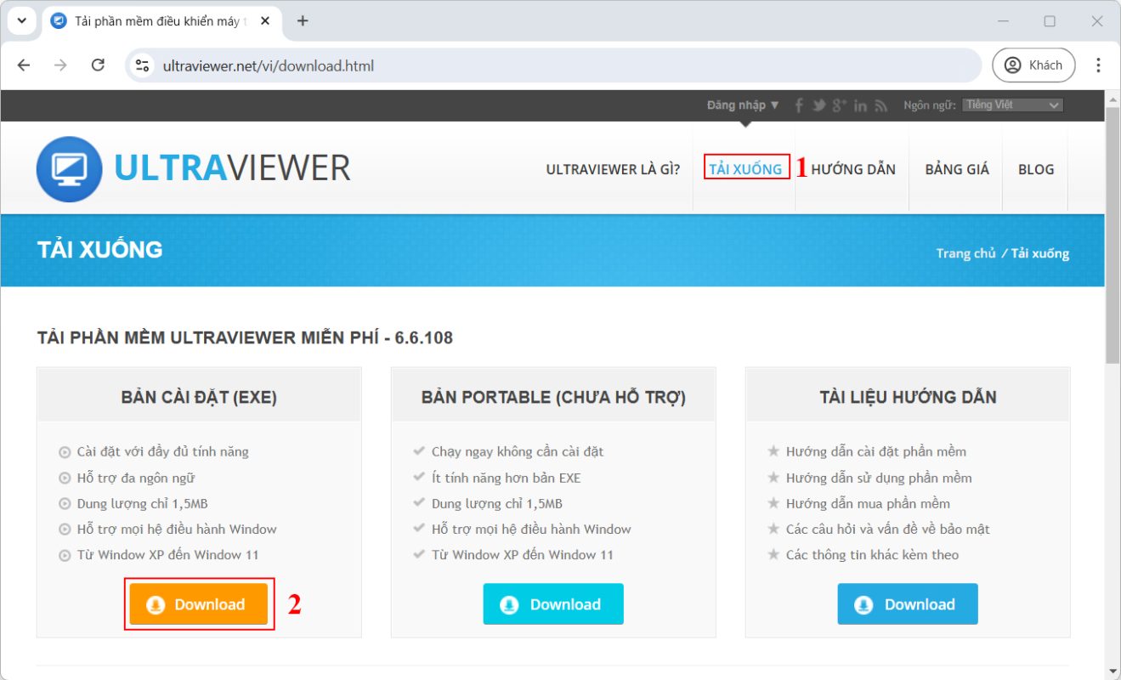
Task: Open UltraViewer's Twitter icon
Action: click(818, 105)
